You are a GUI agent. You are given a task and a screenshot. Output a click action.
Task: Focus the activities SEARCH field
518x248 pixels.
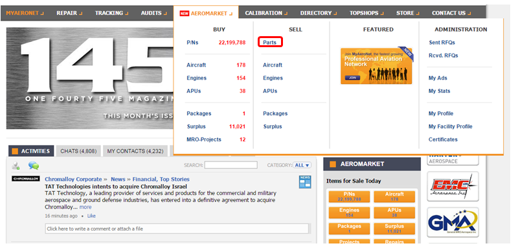231,165
